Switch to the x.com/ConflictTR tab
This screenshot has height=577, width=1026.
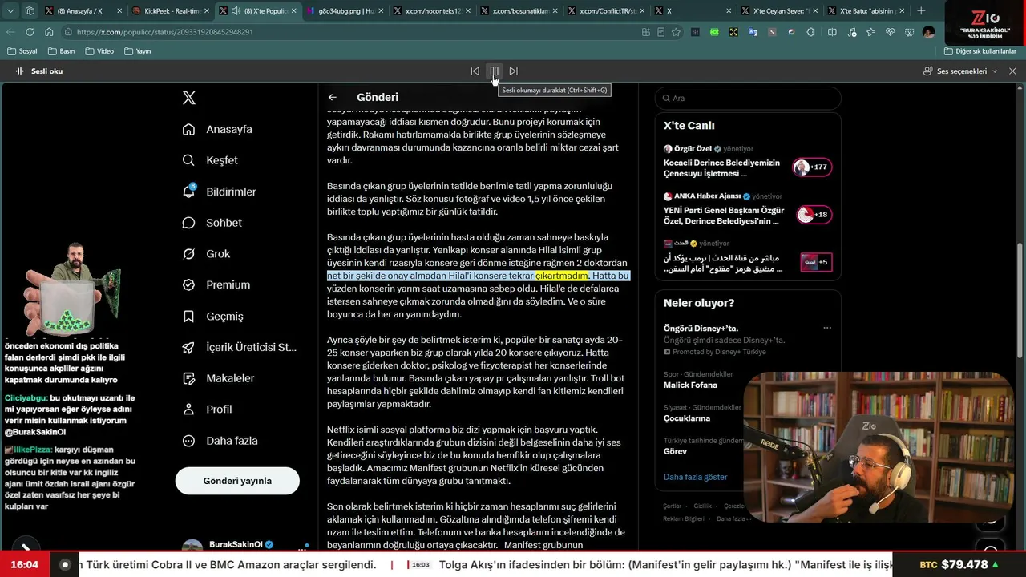point(608,11)
